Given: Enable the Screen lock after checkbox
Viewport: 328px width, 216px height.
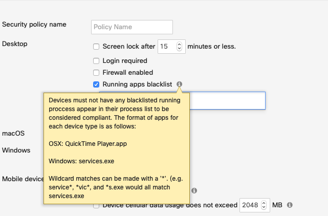Looking at the screenshot, I should [x=96, y=47].
